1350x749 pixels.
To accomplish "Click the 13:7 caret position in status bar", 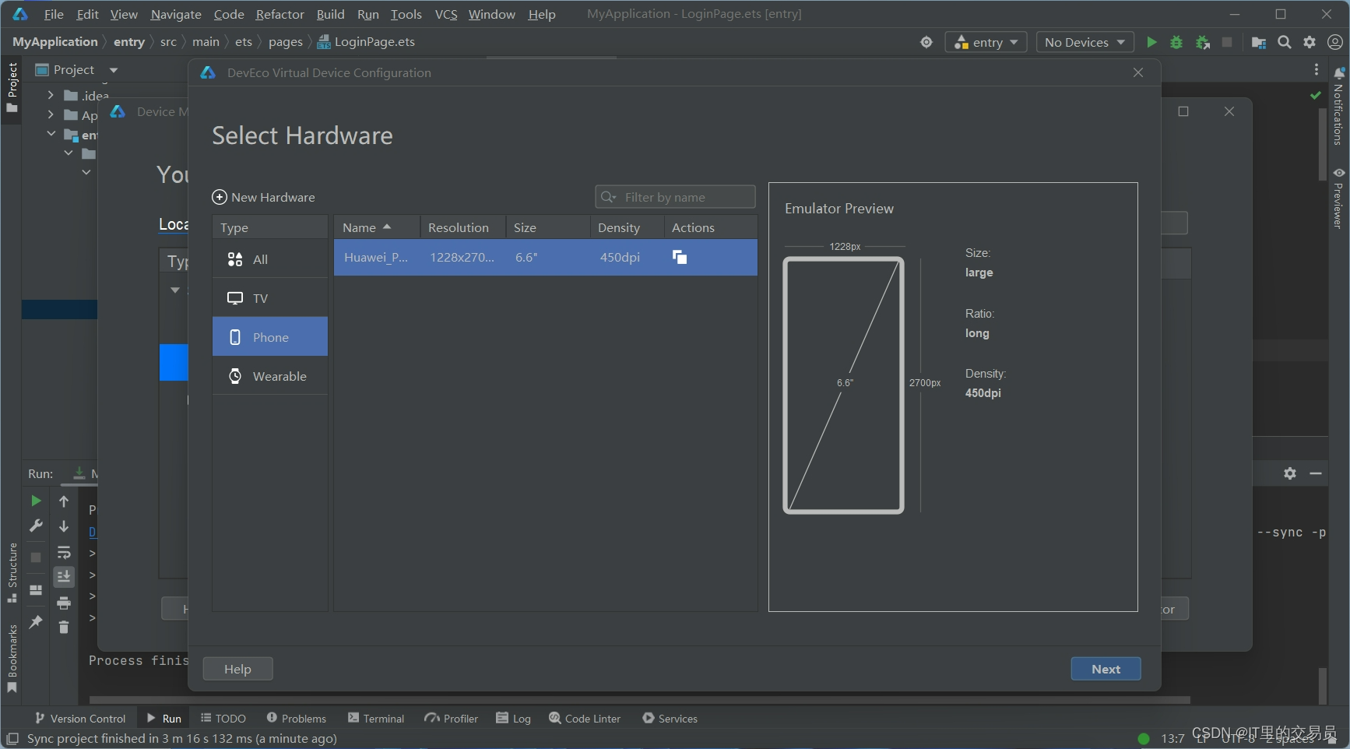I will pyautogui.click(x=1172, y=738).
